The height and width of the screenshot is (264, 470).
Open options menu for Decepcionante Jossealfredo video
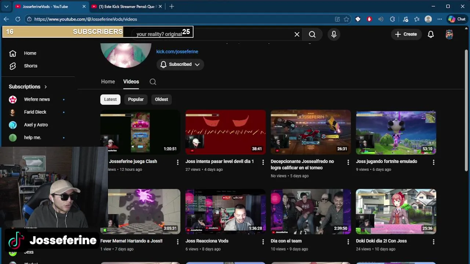[x=348, y=162]
